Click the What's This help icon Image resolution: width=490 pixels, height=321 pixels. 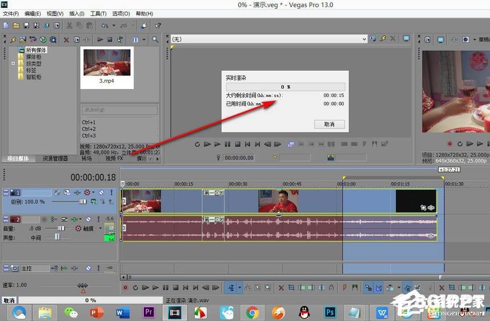click(158, 25)
